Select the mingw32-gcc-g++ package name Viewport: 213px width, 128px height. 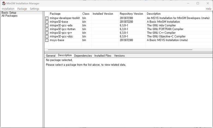click(x=61, y=33)
